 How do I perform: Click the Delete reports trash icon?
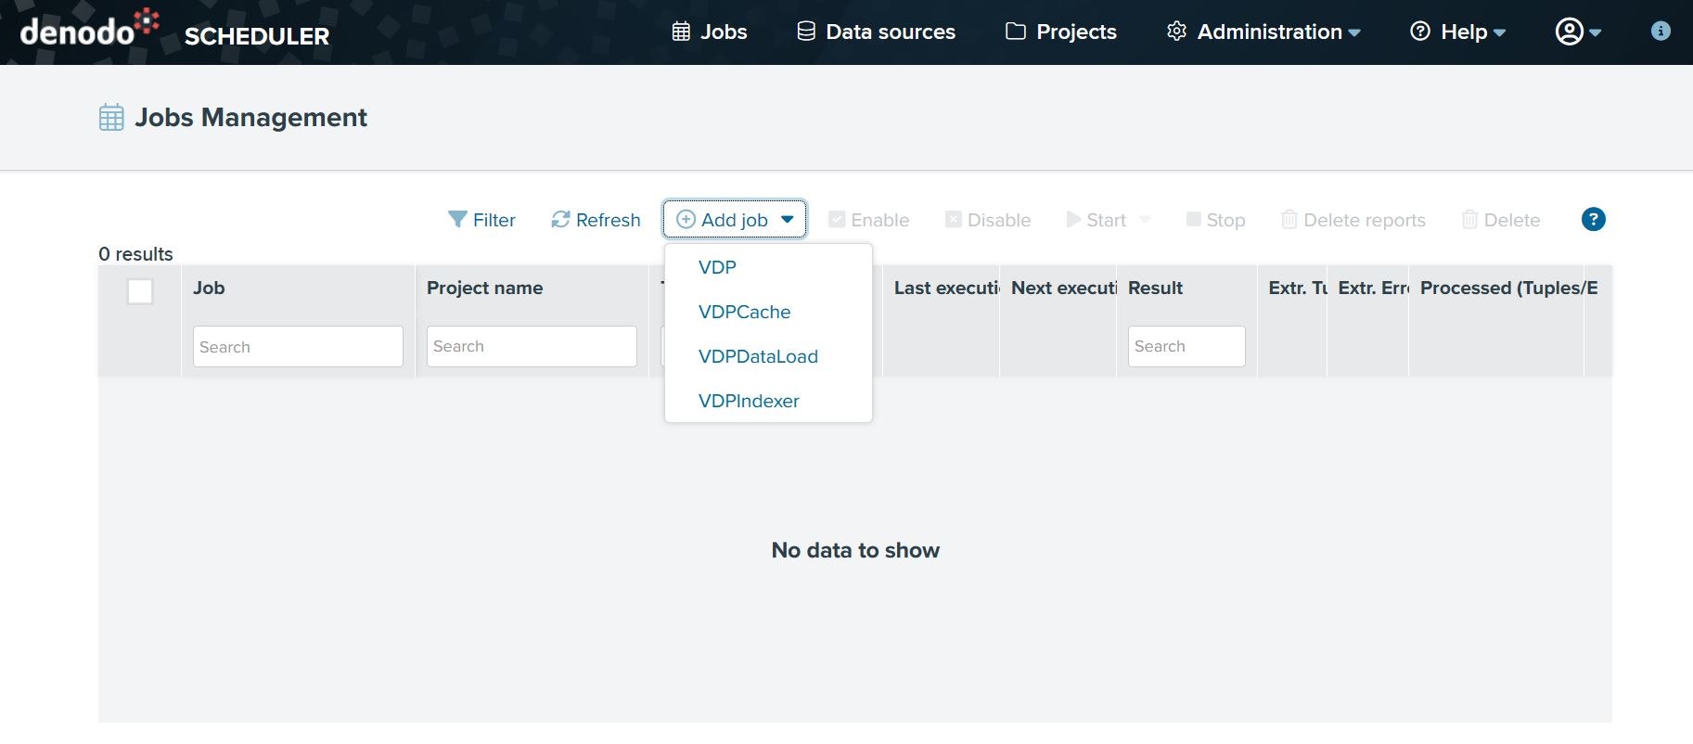1289,220
